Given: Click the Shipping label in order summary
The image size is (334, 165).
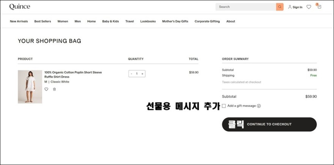Looking at the screenshot, I should (x=228, y=75).
